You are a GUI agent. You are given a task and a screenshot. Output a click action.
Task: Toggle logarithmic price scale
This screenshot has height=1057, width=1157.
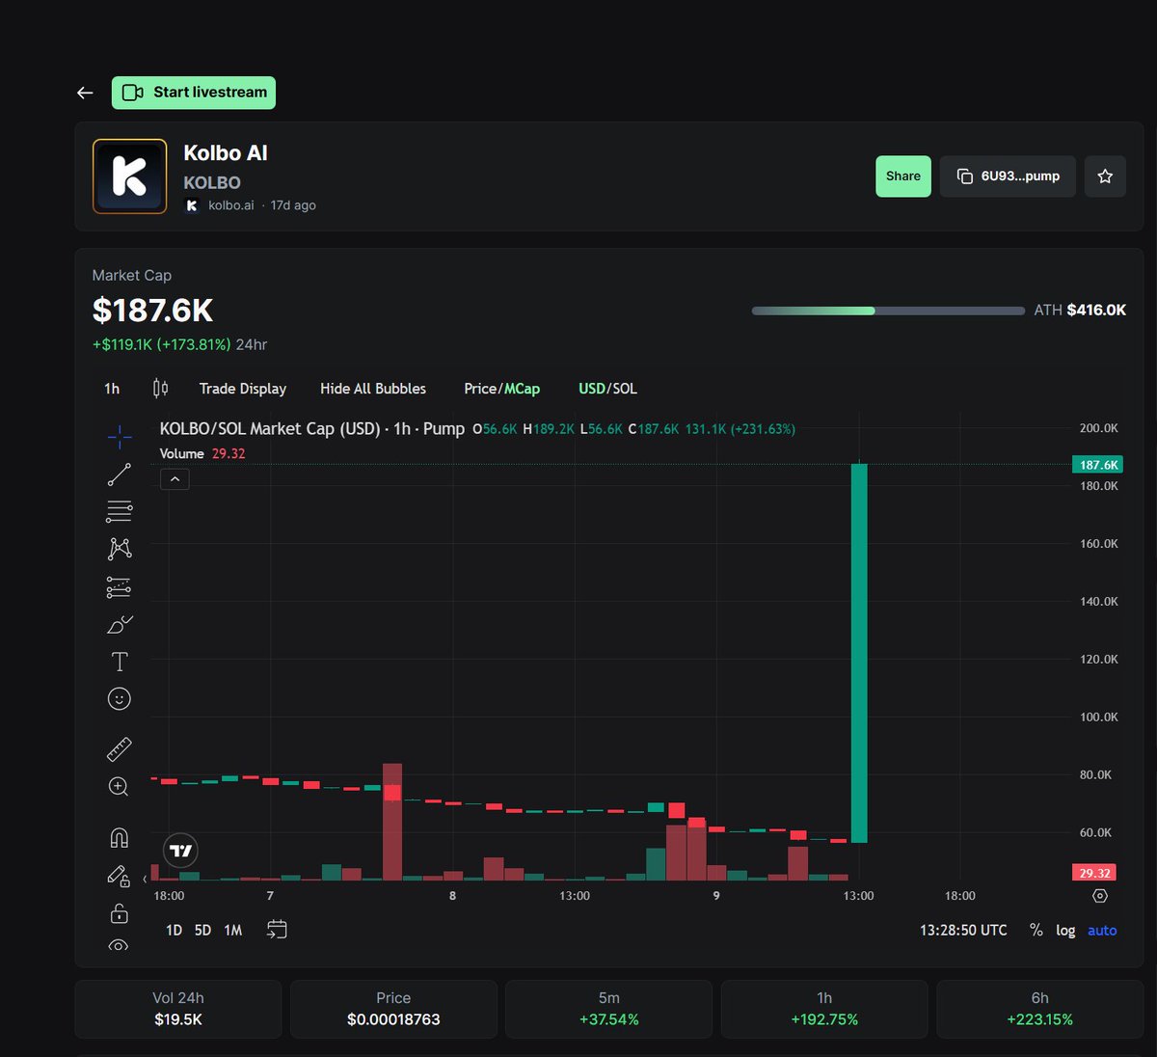pos(1065,930)
